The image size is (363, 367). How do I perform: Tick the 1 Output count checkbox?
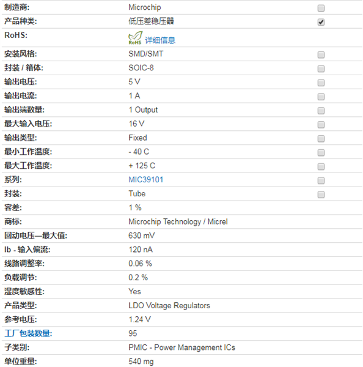[321, 111]
